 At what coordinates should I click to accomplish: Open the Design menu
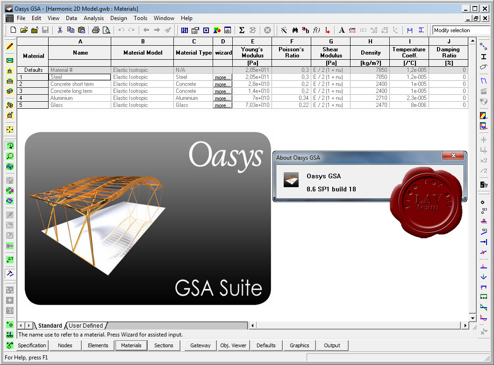[118, 18]
